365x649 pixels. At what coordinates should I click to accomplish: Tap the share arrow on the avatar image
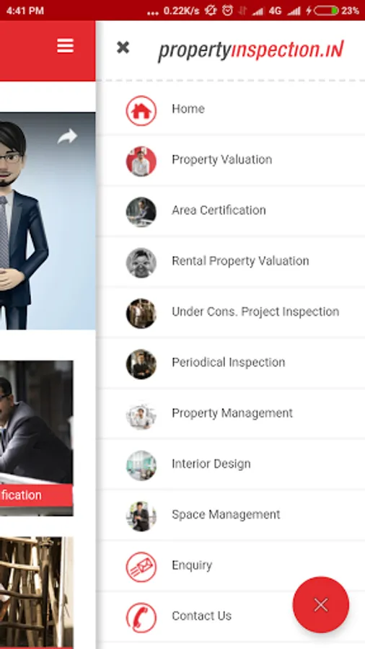[68, 136]
